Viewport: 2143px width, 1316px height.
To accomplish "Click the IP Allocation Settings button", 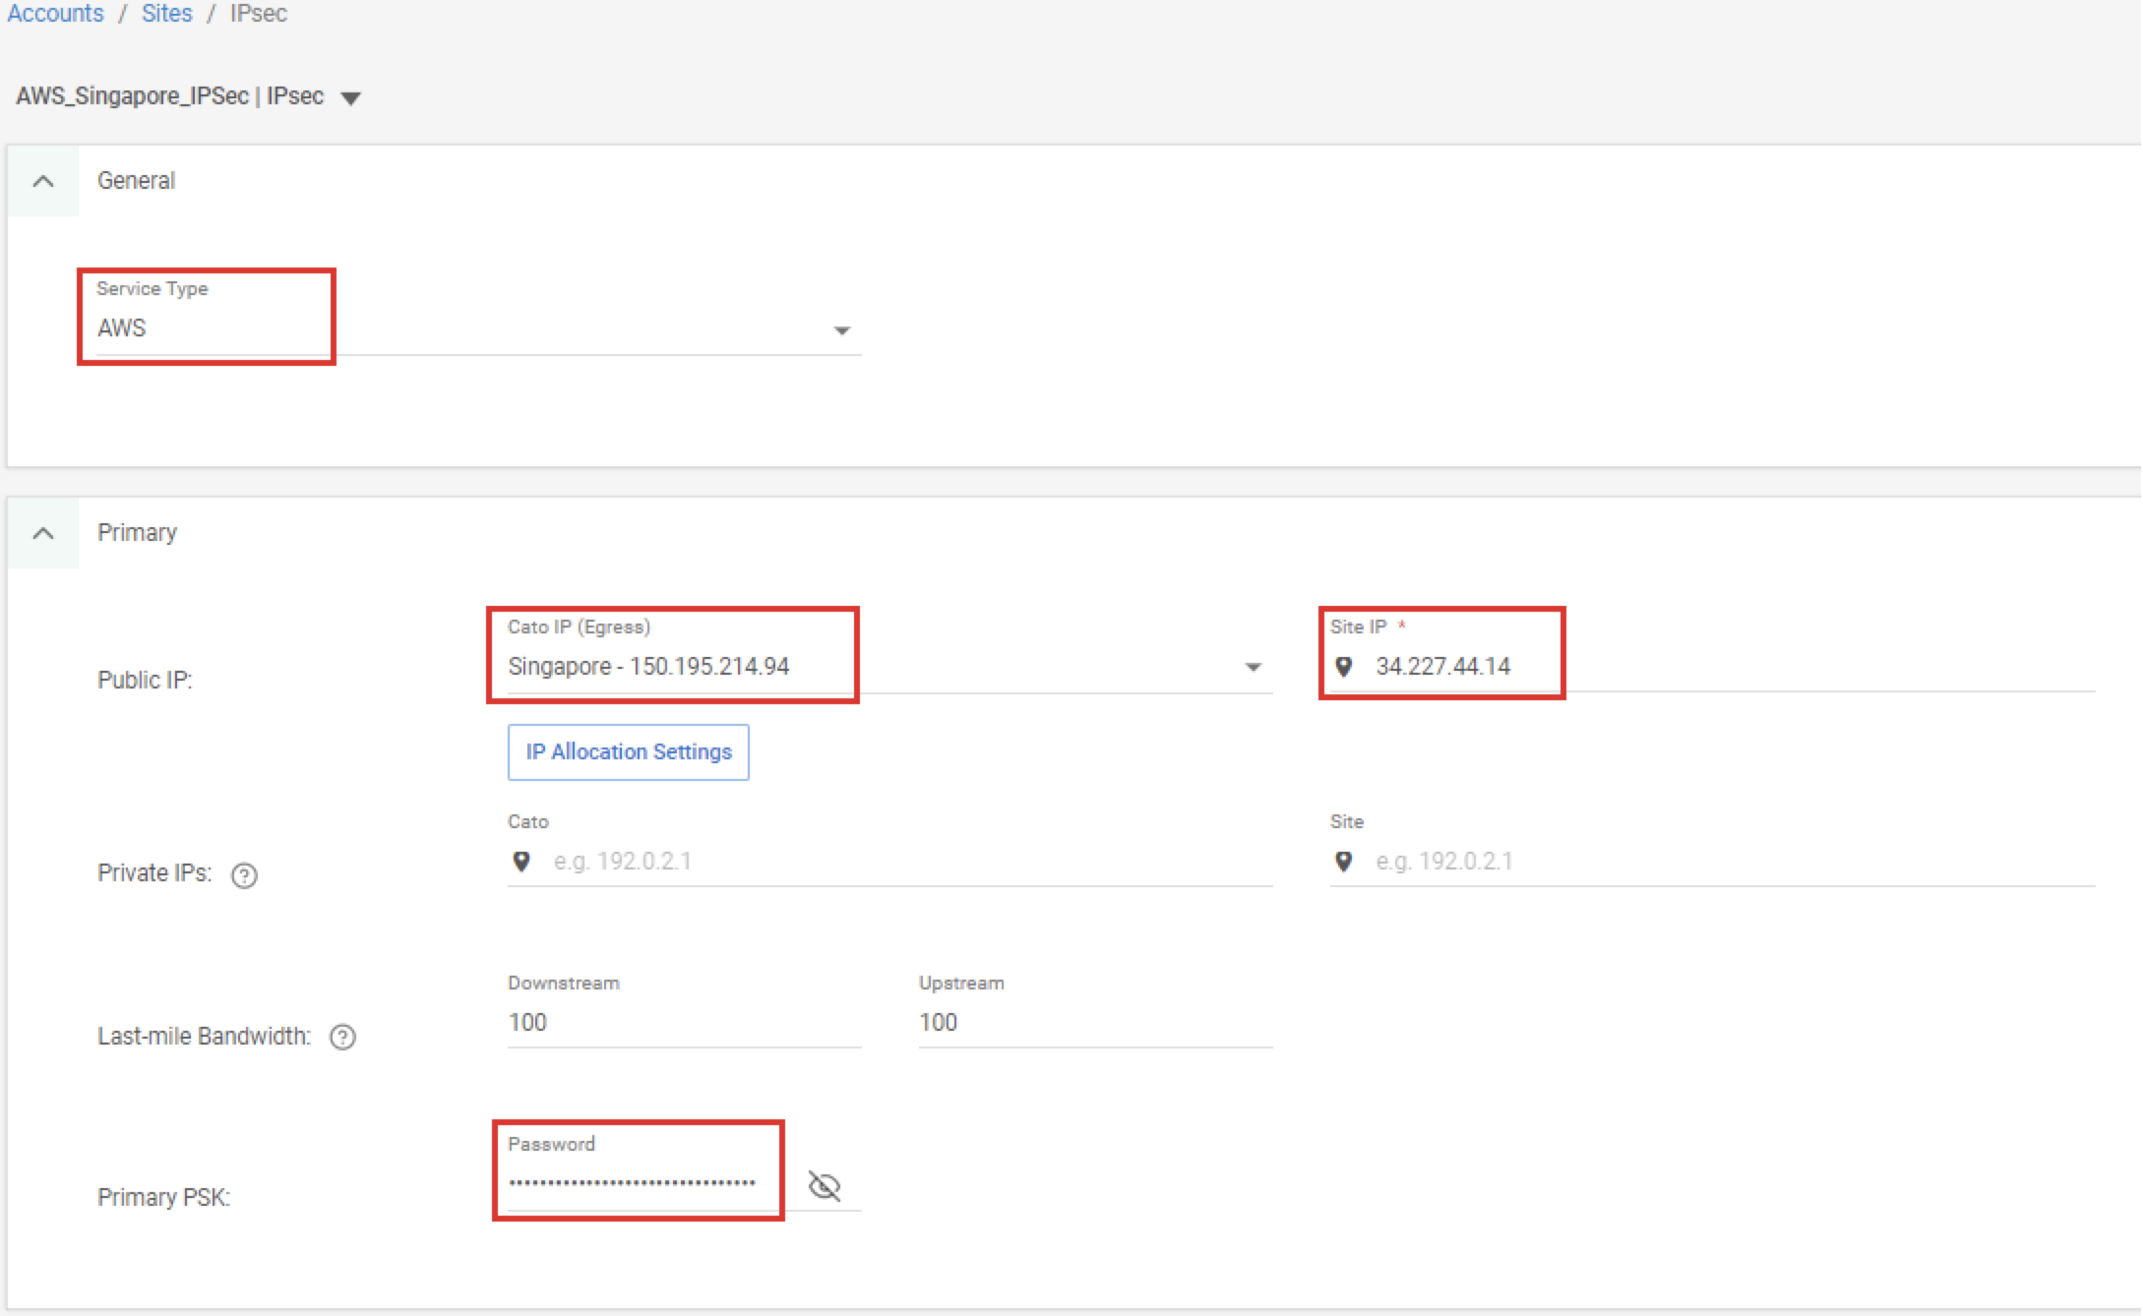I will click(628, 752).
